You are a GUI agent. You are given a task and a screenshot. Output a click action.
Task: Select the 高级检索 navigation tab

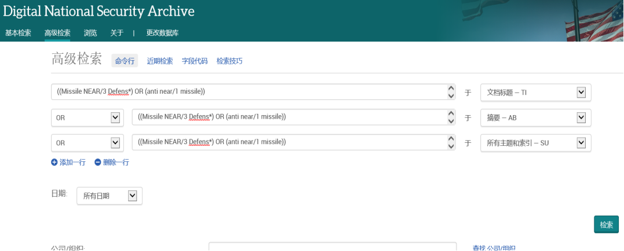[x=57, y=33]
